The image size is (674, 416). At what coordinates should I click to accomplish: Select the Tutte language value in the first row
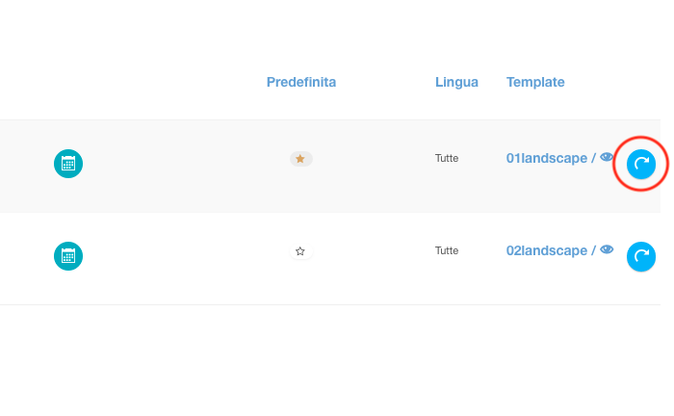[x=447, y=158]
